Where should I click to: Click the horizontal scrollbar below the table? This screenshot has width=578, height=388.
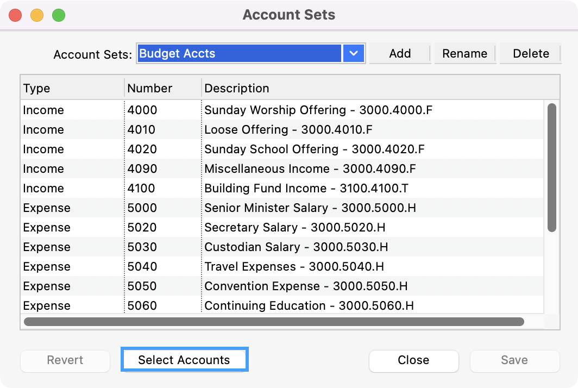pyautogui.click(x=274, y=322)
